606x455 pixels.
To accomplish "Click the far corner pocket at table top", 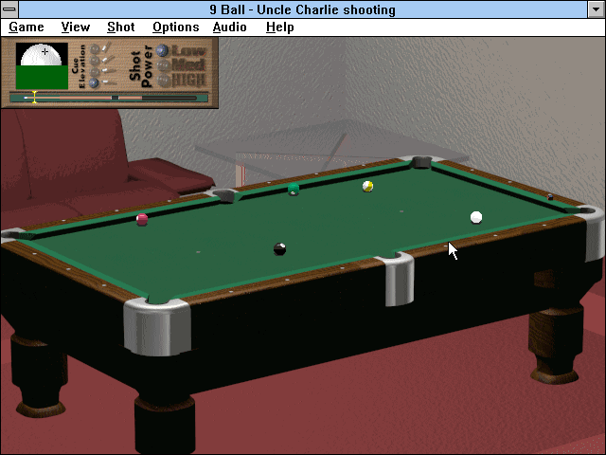I will point(420,162).
